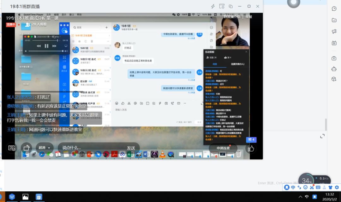The image size is (341, 202).
Task: Open the robot assistant icon in sidebar
Action: point(334,69)
